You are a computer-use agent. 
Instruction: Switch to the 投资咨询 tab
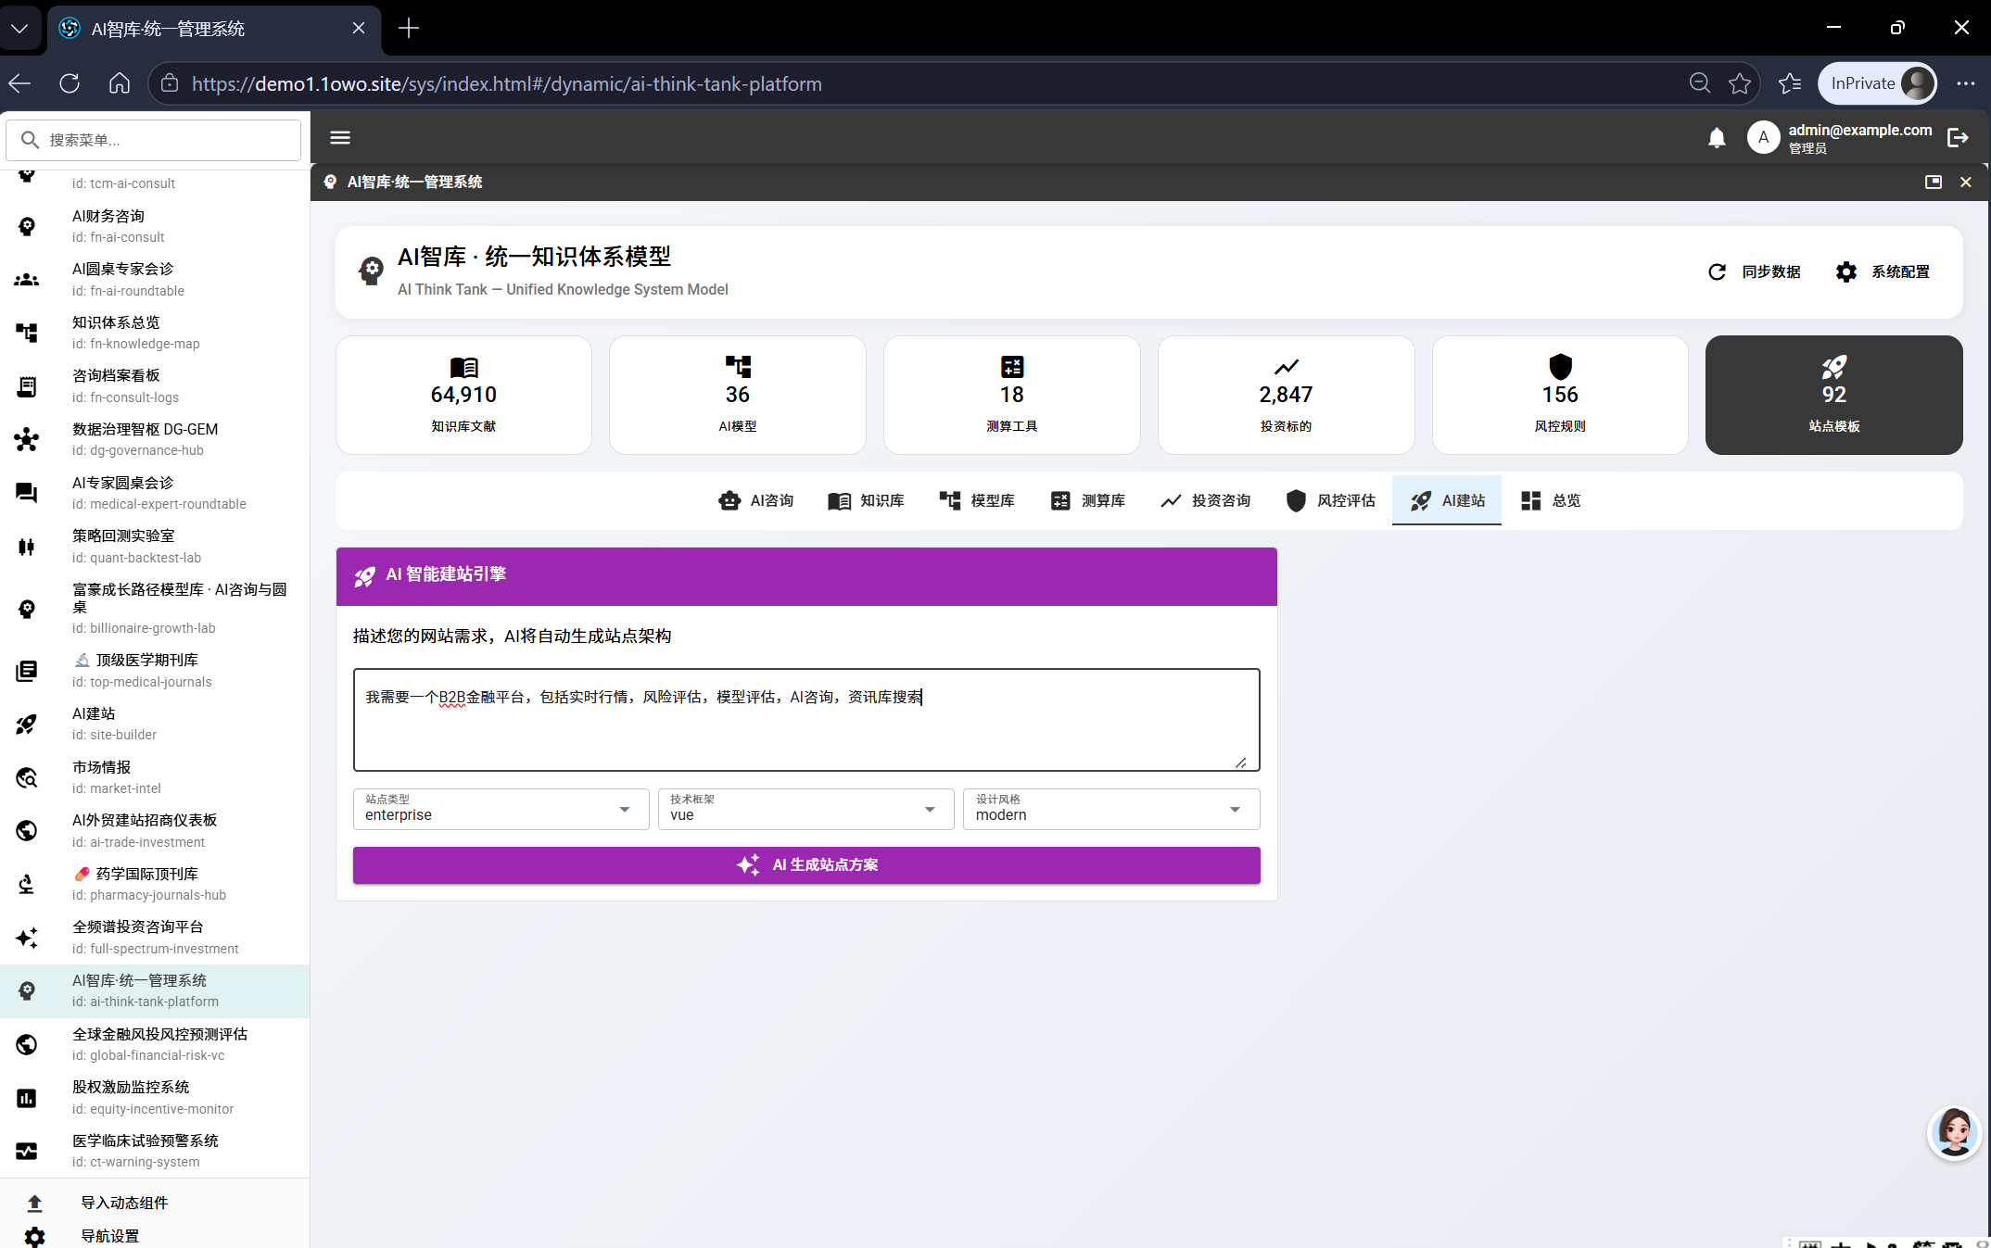pyautogui.click(x=1205, y=501)
